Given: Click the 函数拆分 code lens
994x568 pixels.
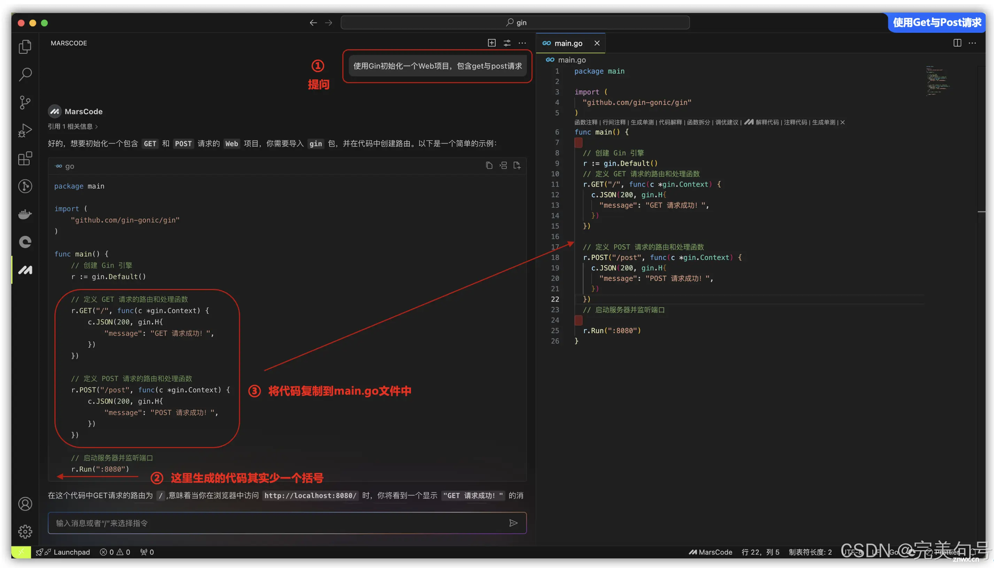Looking at the screenshot, I should tap(698, 123).
